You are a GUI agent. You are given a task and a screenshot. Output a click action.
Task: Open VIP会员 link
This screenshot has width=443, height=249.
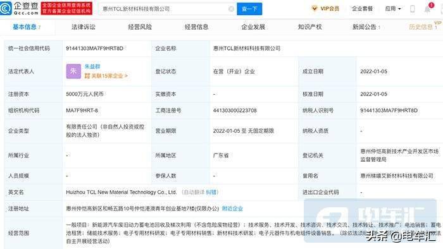click(x=330, y=8)
